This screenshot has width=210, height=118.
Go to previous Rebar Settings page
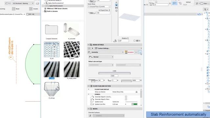tap(89, 48)
